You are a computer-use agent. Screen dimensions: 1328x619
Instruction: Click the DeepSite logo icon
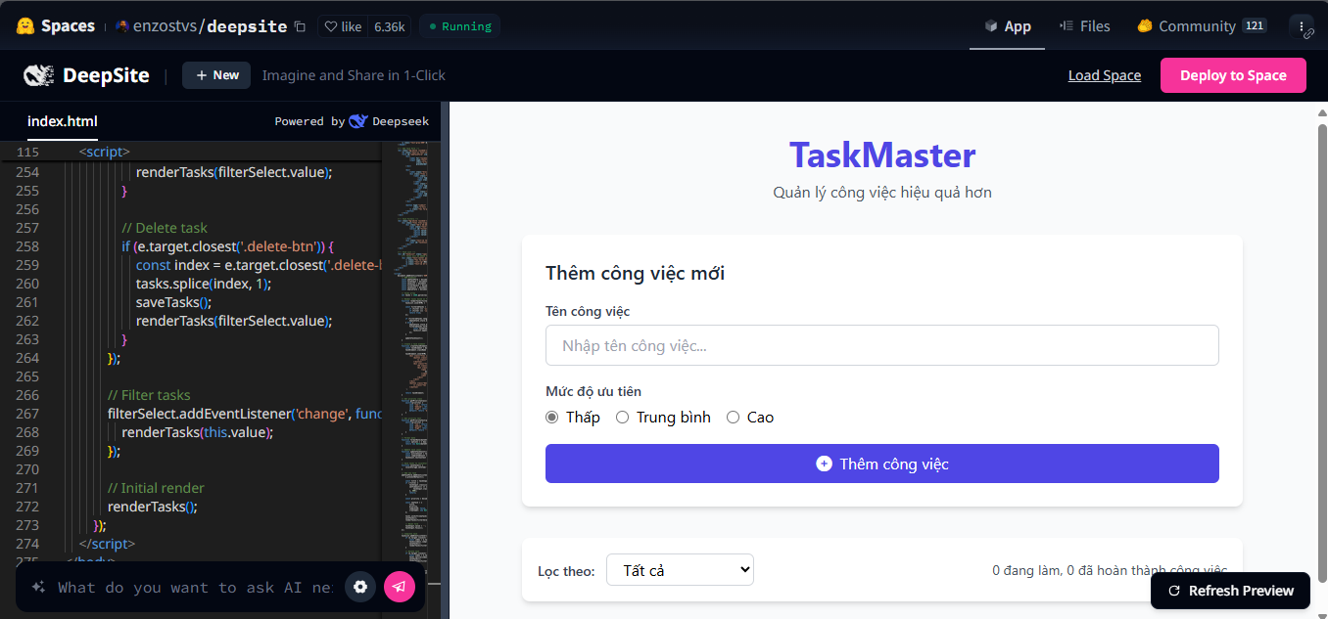point(39,75)
